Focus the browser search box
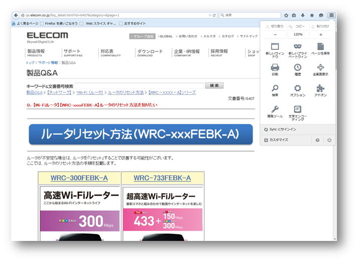 point(250,16)
